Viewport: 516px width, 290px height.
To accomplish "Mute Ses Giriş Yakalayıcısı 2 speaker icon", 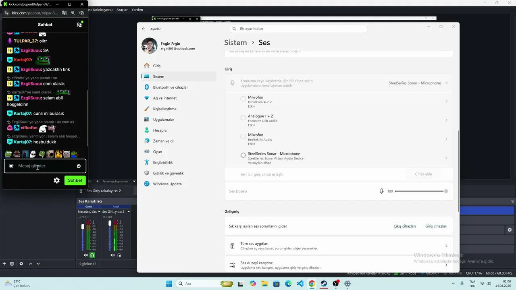I will [x=112, y=255].
